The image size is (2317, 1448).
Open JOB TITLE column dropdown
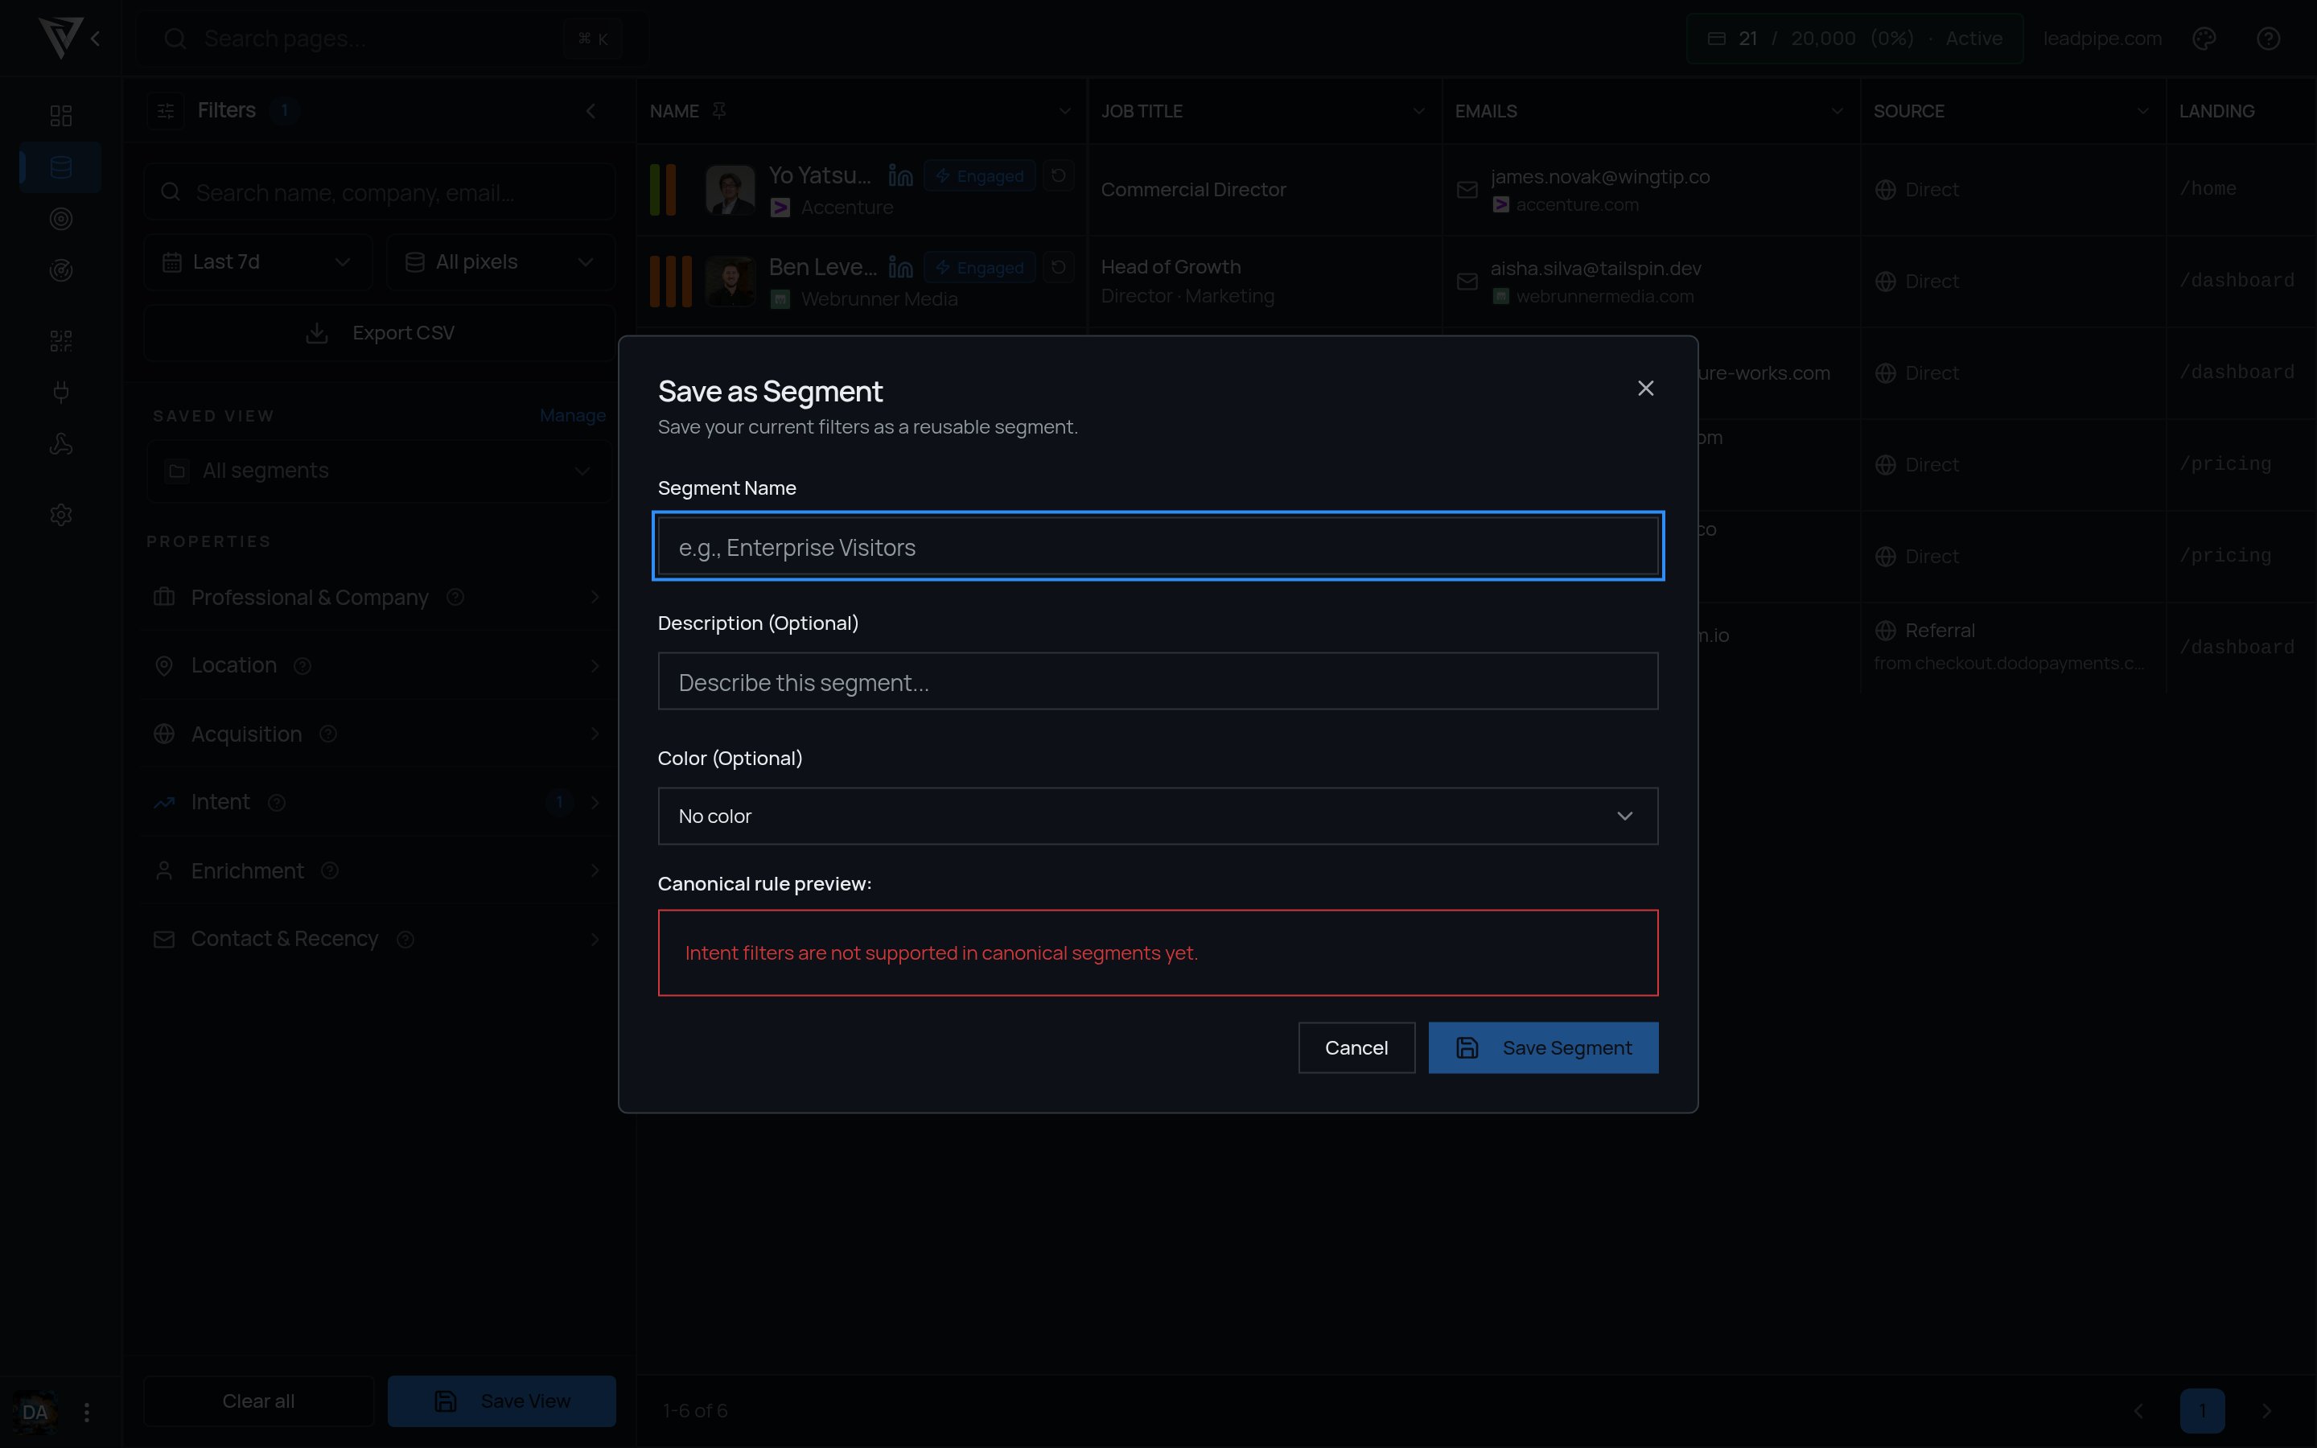click(x=1419, y=111)
